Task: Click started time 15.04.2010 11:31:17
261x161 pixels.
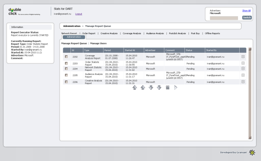Action: point(131,75)
